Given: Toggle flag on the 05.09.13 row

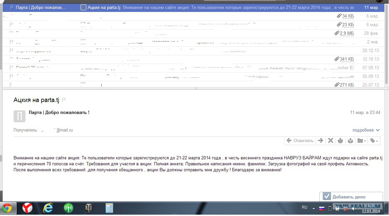Looking at the screenshot, I should pos(11,76).
